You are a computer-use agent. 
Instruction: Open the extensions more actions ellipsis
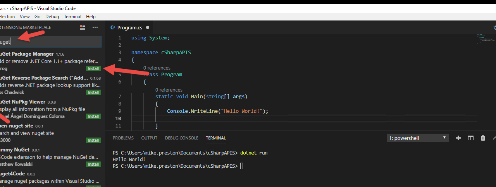95,27
